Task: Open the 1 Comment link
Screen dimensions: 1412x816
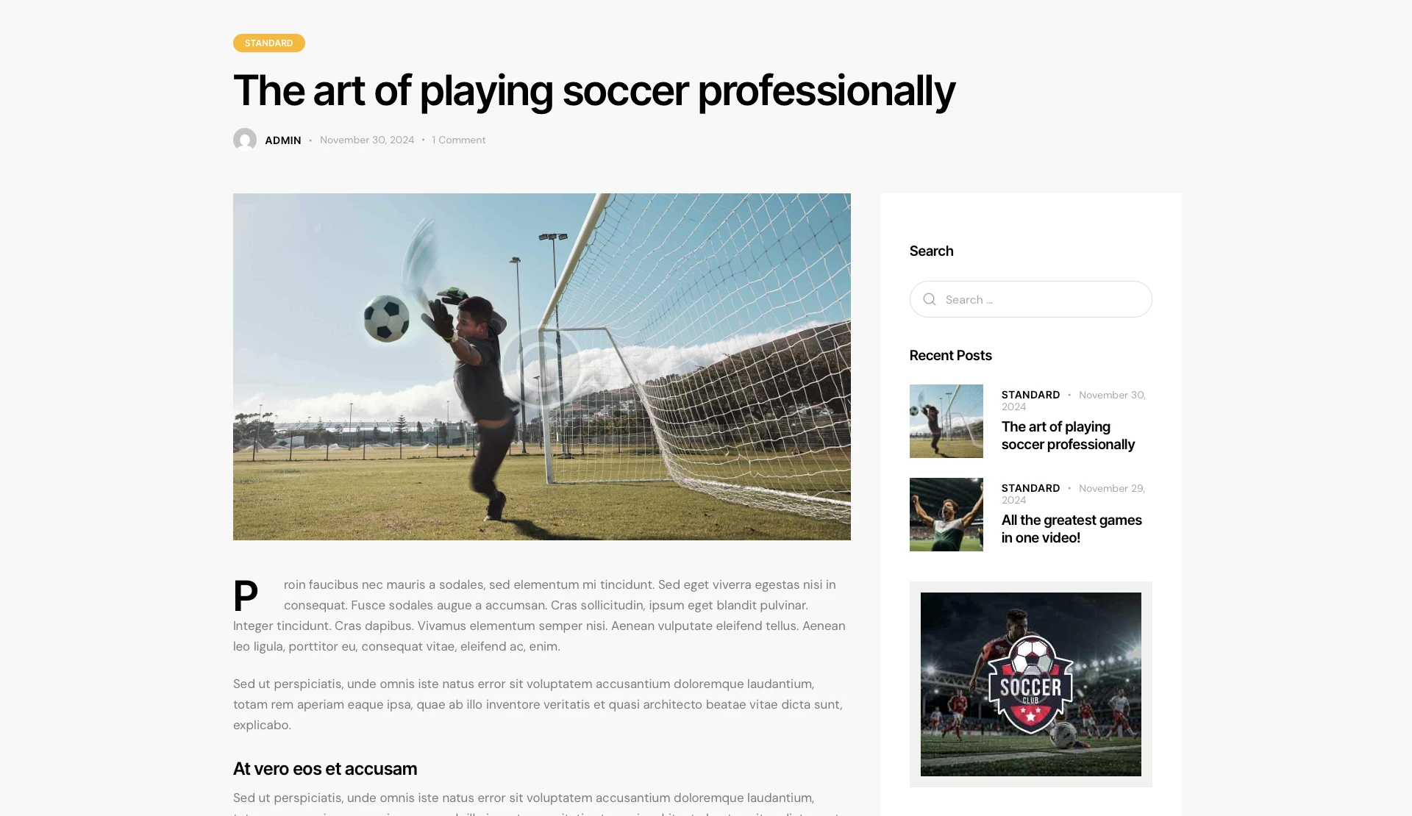Action: click(459, 140)
